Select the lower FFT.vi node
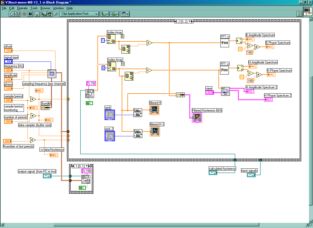The width and height of the screenshot is (313, 228). click(x=224, y=70)
